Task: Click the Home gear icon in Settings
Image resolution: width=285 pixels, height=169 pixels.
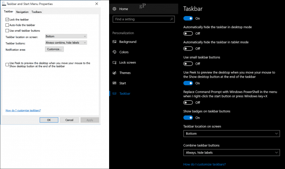Action: point(114,9)
